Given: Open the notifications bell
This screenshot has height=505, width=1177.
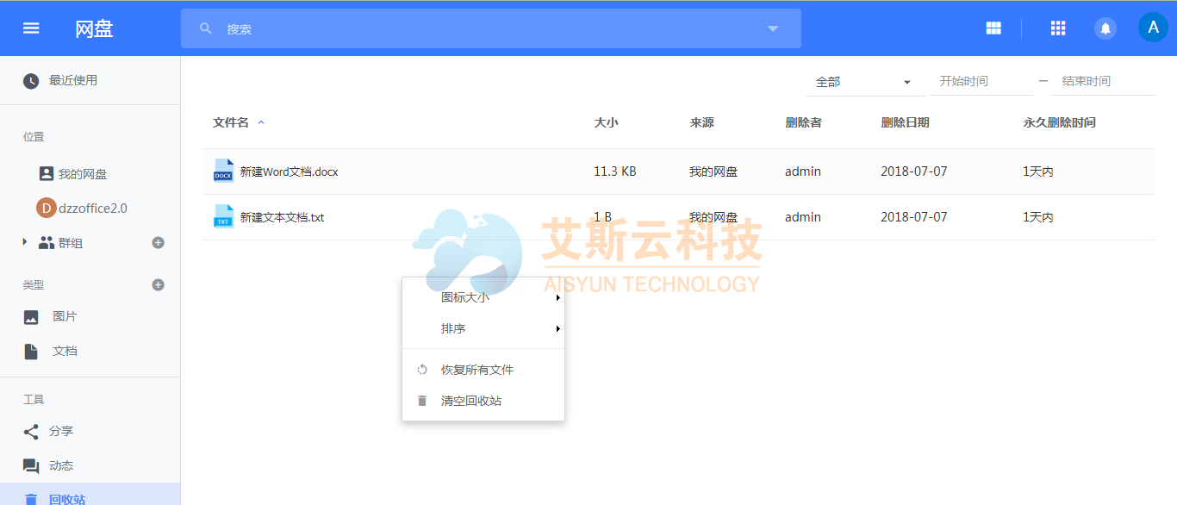Looking at the screenshot, I should (1105, 28).
